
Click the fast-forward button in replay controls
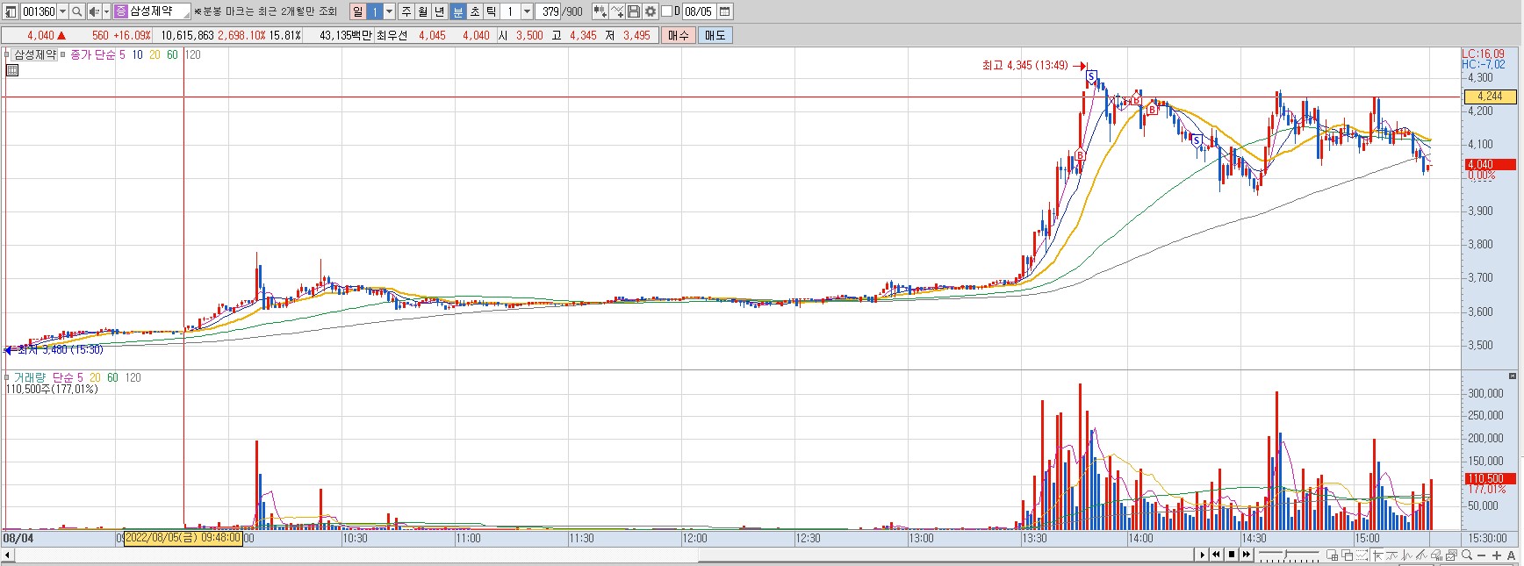pyautogui.click(x=1247, y=555)
